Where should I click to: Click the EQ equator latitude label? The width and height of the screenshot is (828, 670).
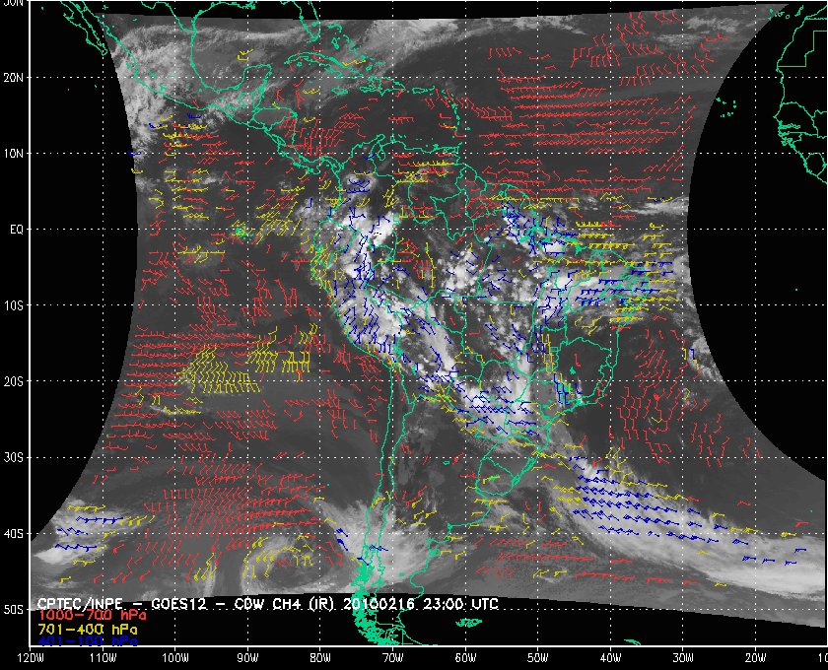17,230
